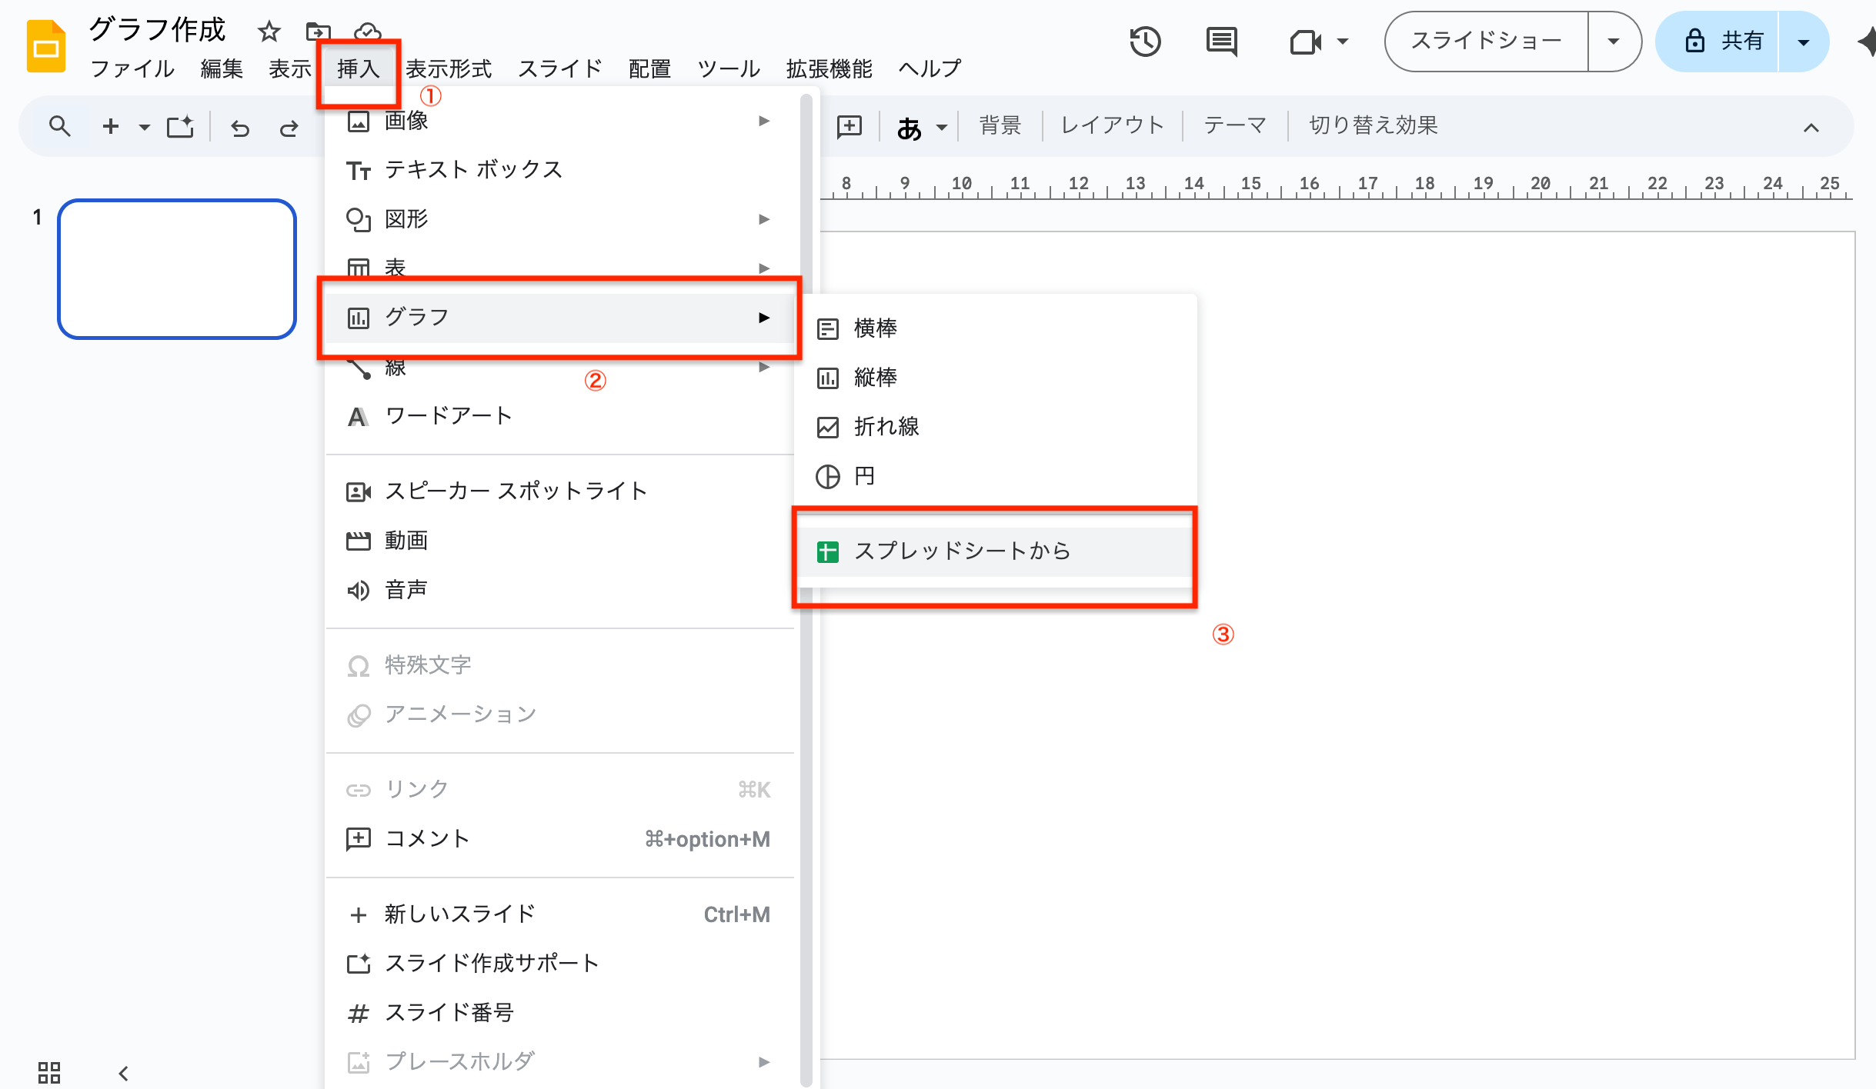The image size is (1876, 1089).
Task: Open grid view at bottom left
Action: click(49, 1071)
